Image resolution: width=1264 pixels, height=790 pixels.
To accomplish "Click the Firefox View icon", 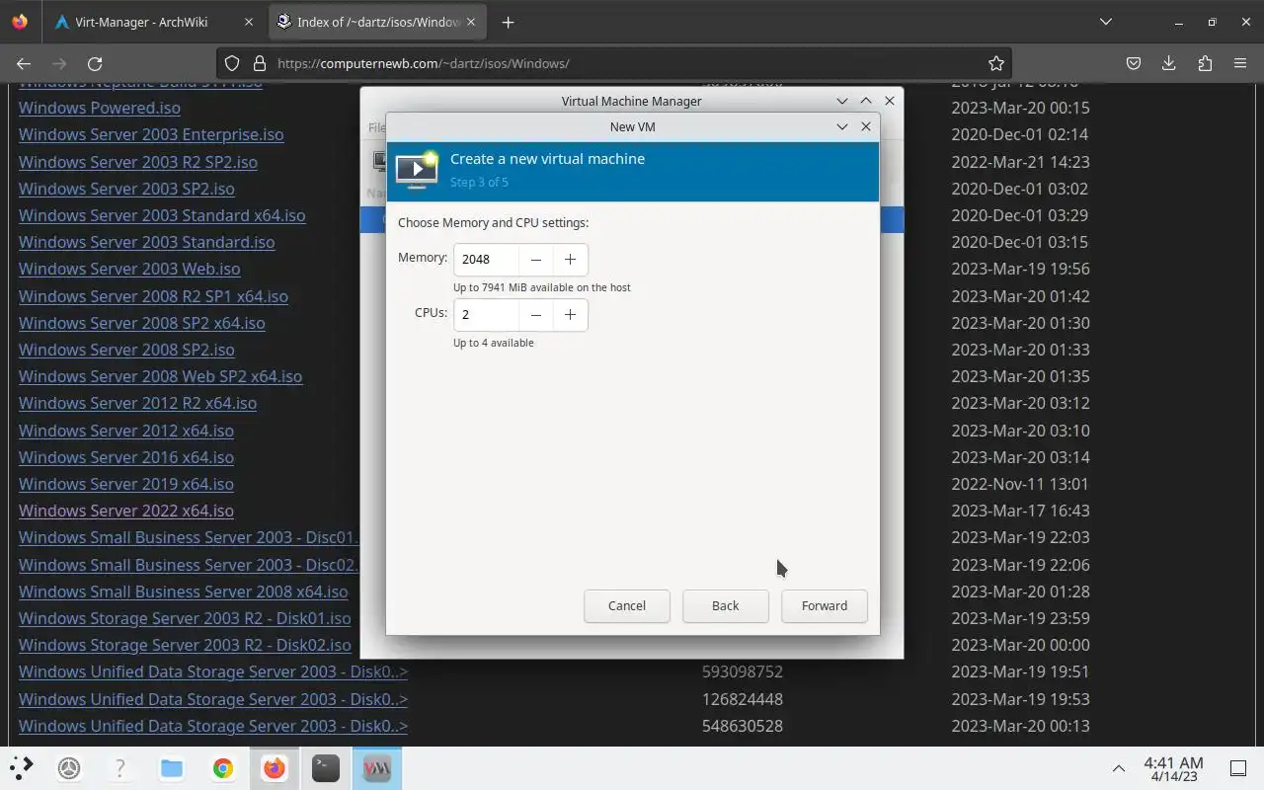I will point(20,22).
